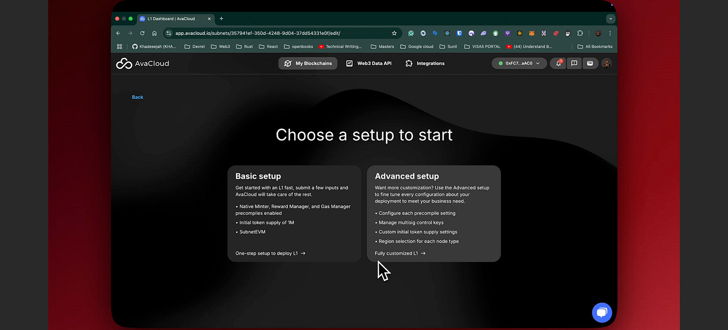Select the Advanced setup card

(x=434, y=214)
